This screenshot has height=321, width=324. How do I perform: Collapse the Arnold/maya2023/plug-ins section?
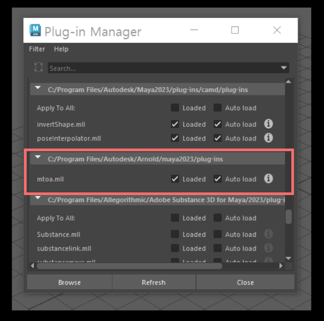click(38, 157)
